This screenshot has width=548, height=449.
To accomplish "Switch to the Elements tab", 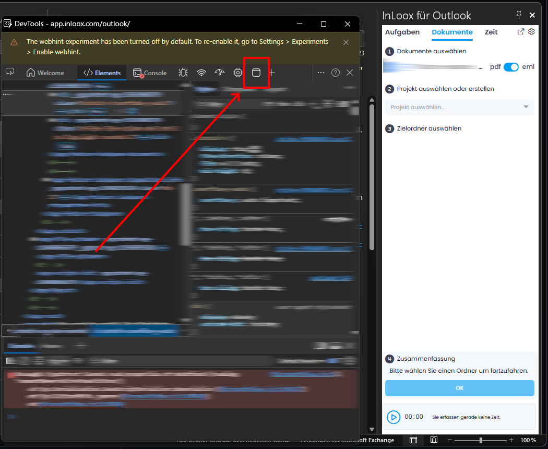I will click(x=102, y=73).
